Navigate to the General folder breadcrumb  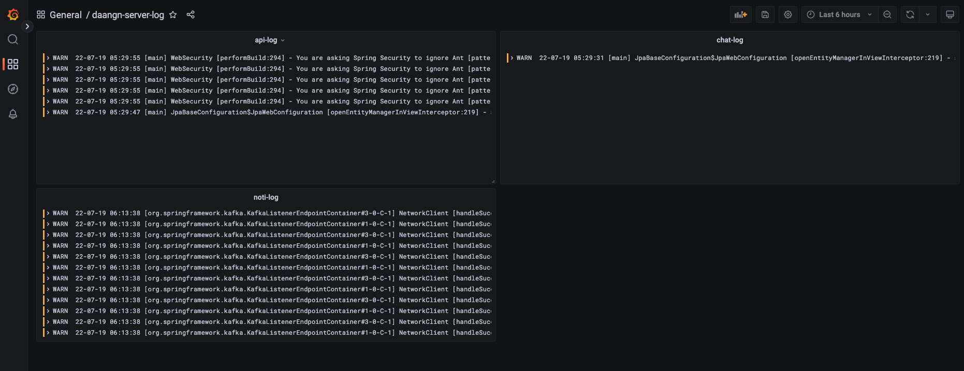(66, 15)
